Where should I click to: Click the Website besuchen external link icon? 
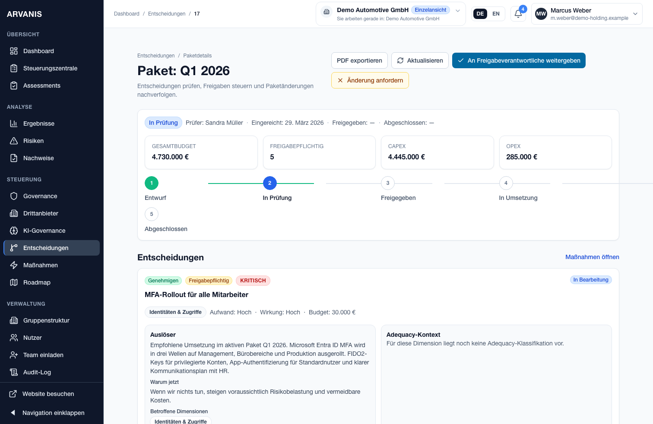[13, 394]
